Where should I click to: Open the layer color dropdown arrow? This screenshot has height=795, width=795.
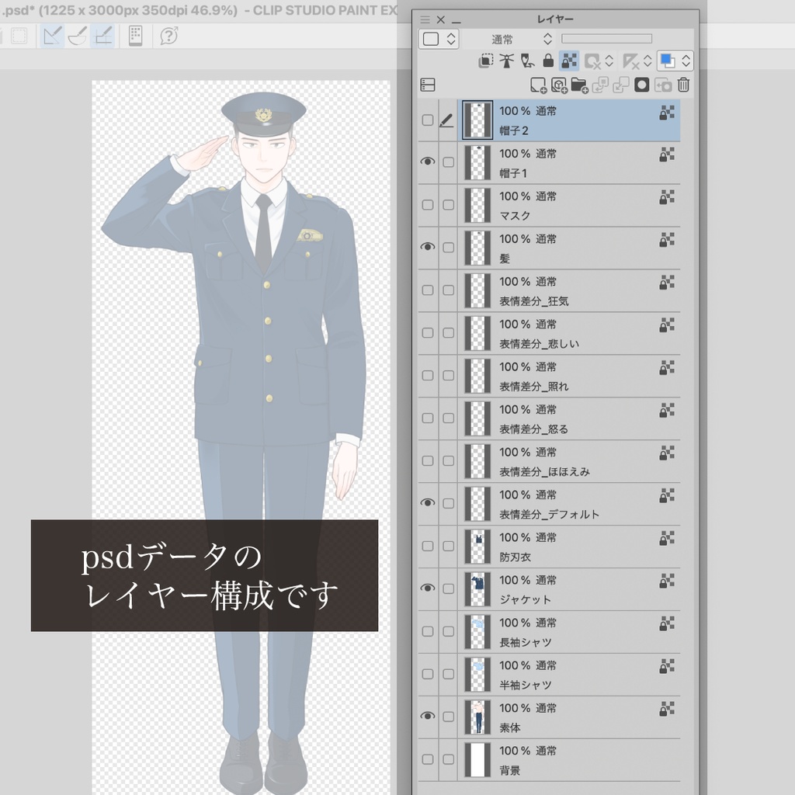pyautogui.click(x=686, y=61)
